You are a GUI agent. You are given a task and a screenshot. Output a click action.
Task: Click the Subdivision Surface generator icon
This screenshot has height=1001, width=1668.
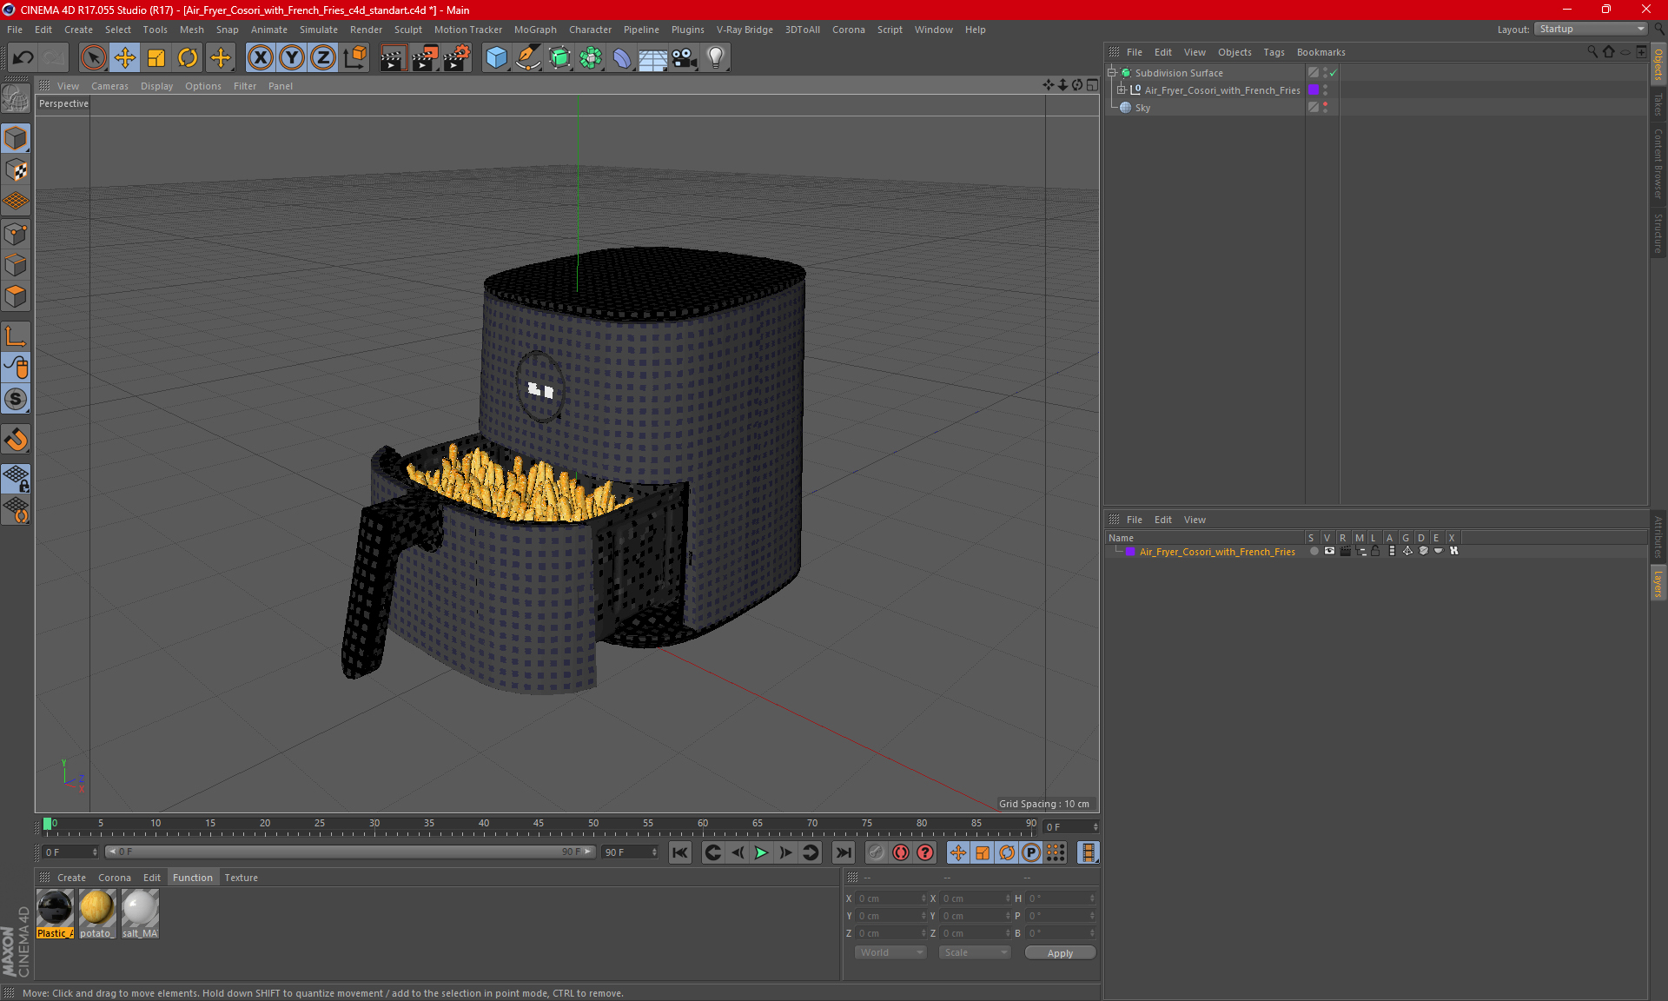point(559,58)
